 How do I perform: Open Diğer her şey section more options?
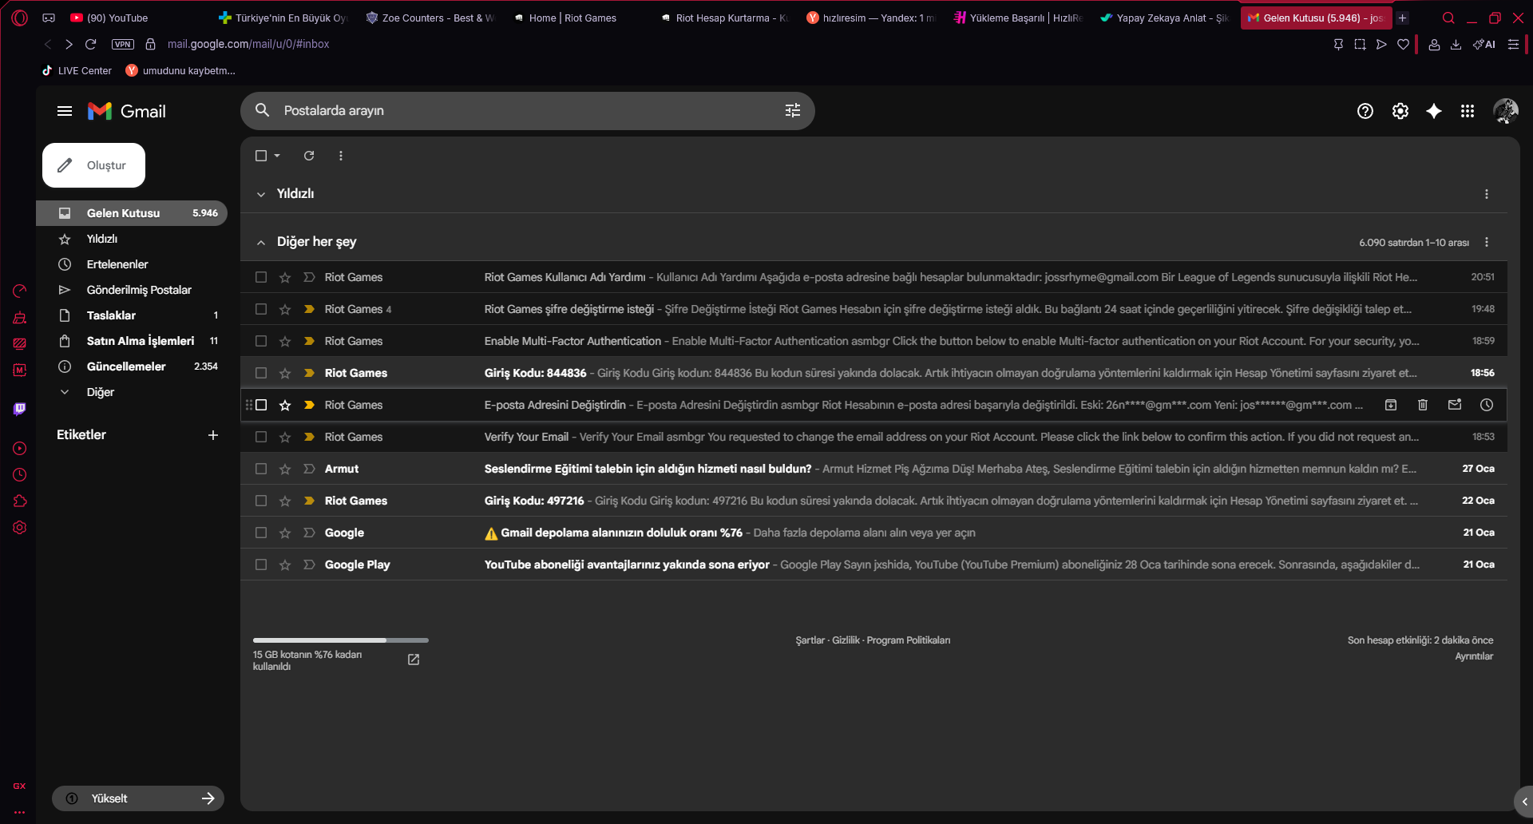pos(1487,242)
